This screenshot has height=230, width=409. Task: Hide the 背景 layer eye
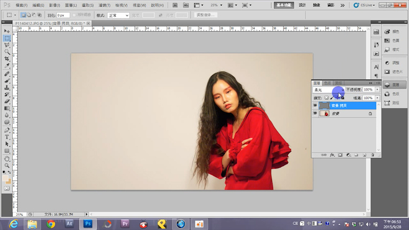click(315, 113)
